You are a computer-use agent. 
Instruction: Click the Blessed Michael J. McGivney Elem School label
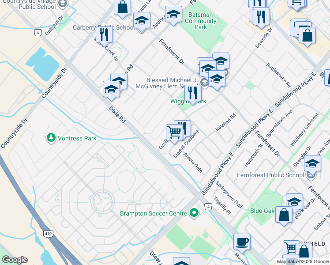tap(167, 83)
